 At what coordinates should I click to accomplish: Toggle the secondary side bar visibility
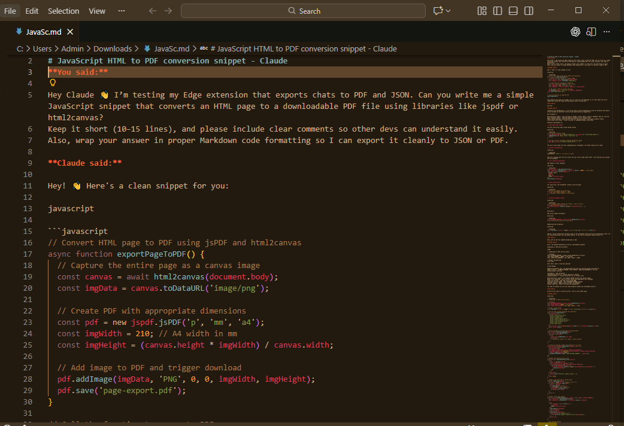[x=529, y=11]
